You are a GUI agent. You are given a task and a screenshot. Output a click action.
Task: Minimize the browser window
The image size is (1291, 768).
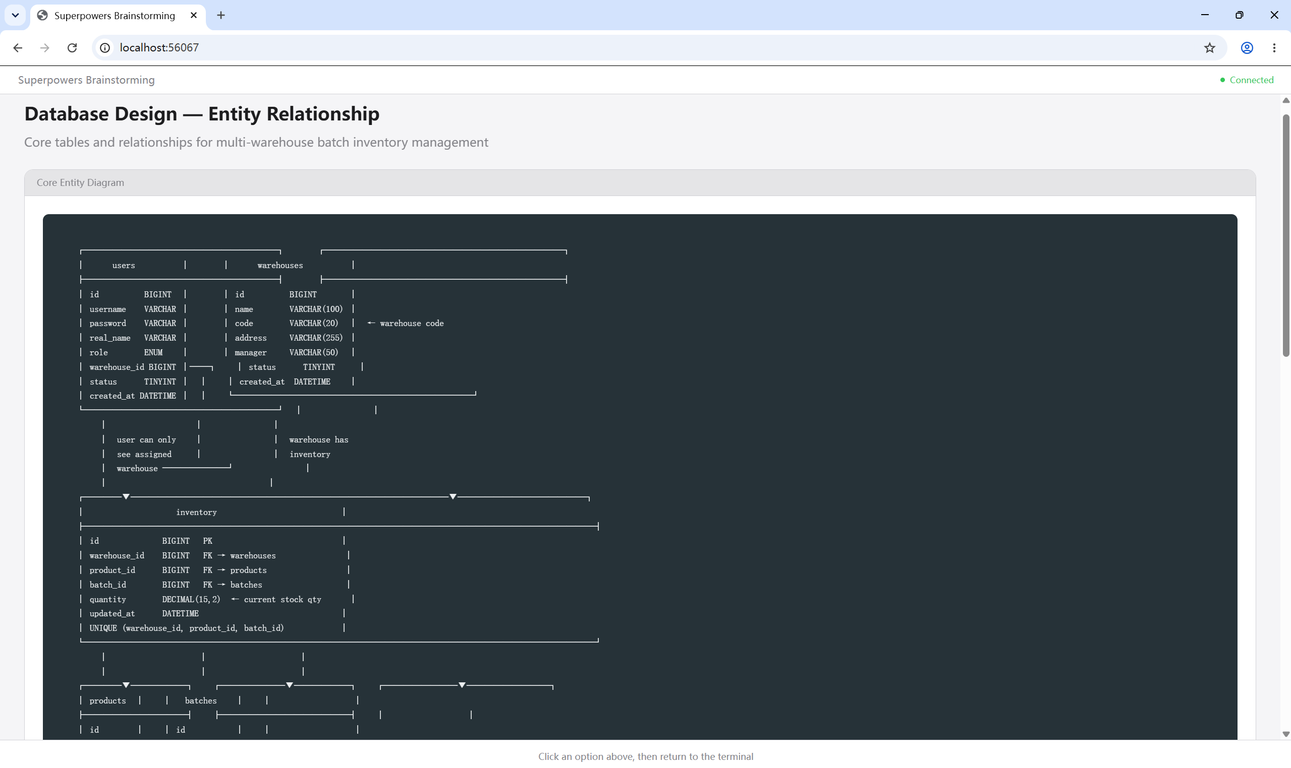1205,15
